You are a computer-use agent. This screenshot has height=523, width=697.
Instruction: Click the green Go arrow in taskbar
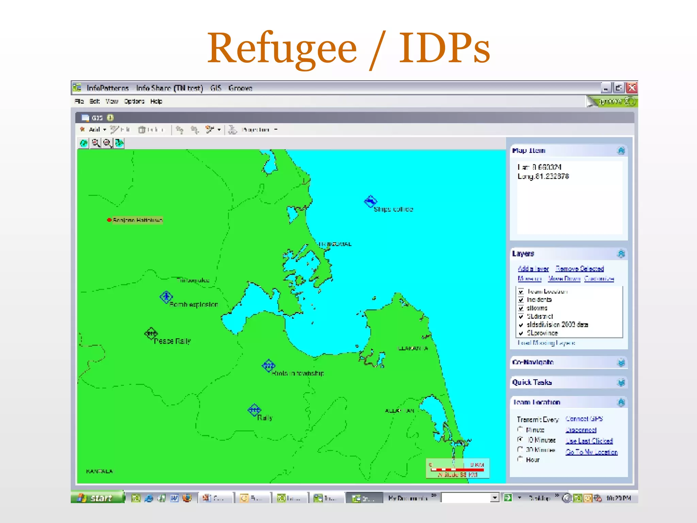pyautogui.click(x=508, y=498)
